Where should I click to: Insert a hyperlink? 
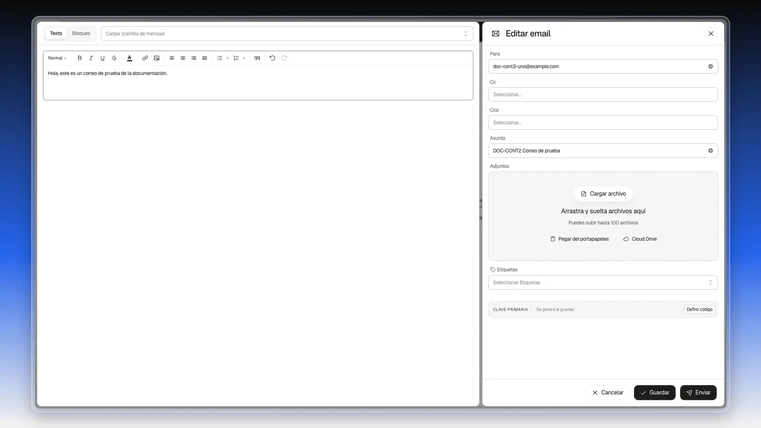click(145, 58)
